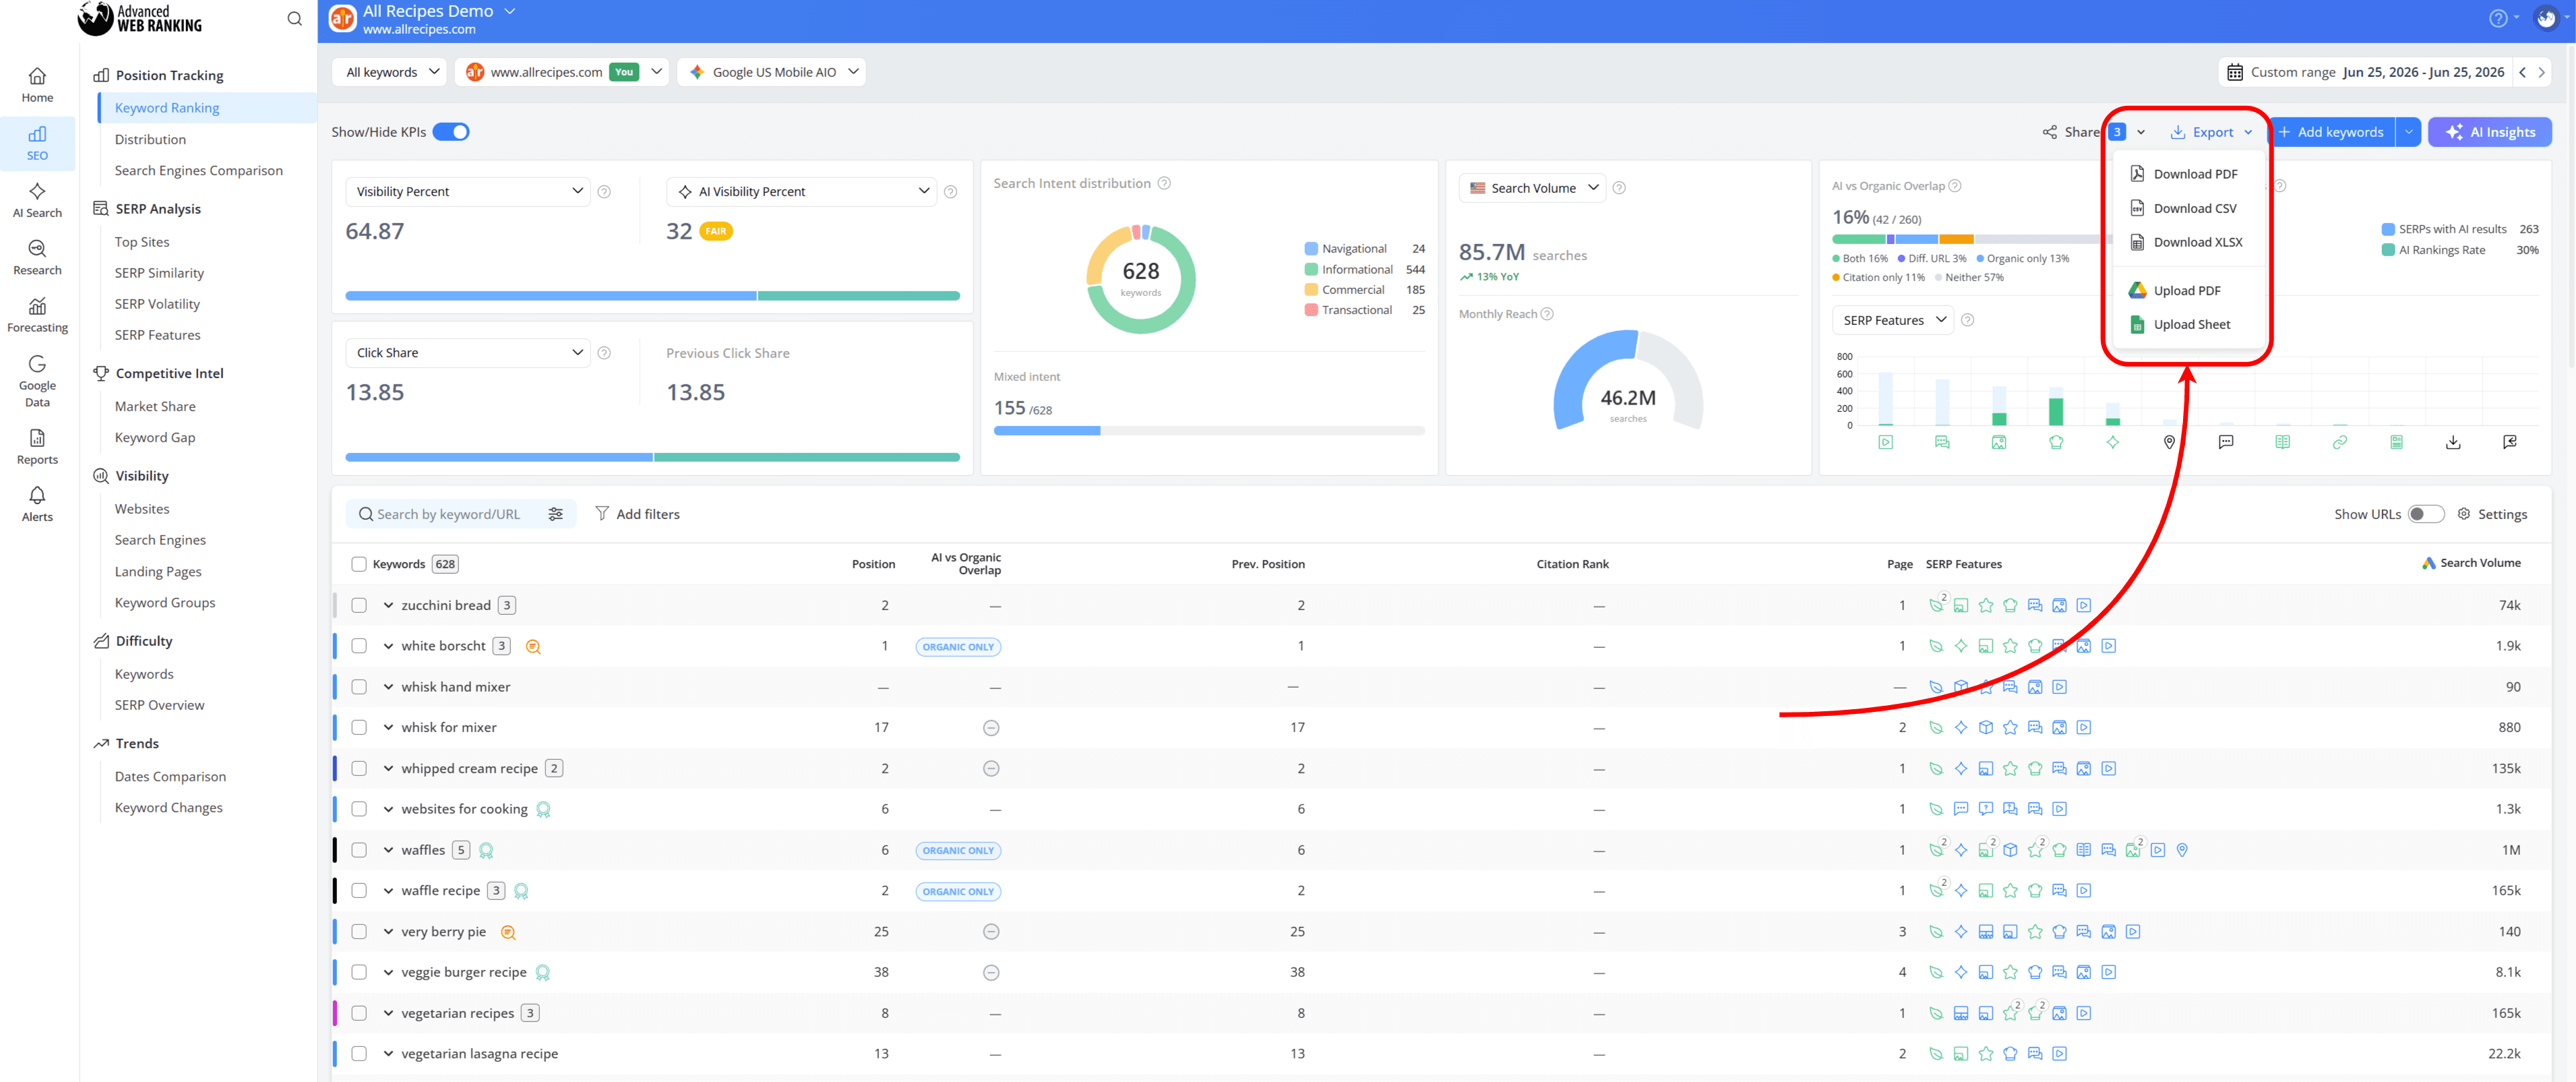This screenshot has width=2576, height=1082.
Task: Open the AI Visibility Percent dropdown
Action: coord(802,191)
